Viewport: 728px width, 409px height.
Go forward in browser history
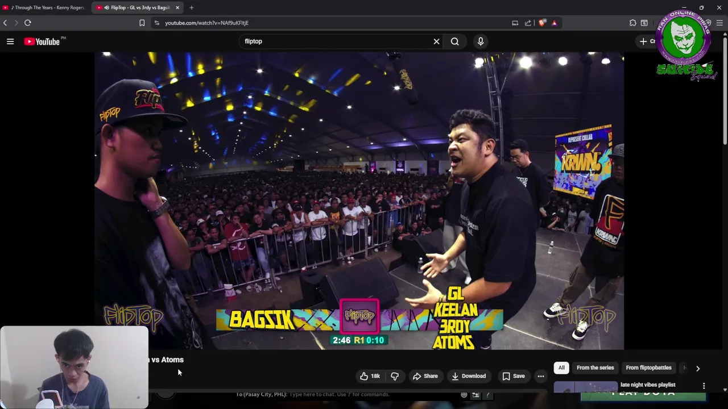pos(16,23)
